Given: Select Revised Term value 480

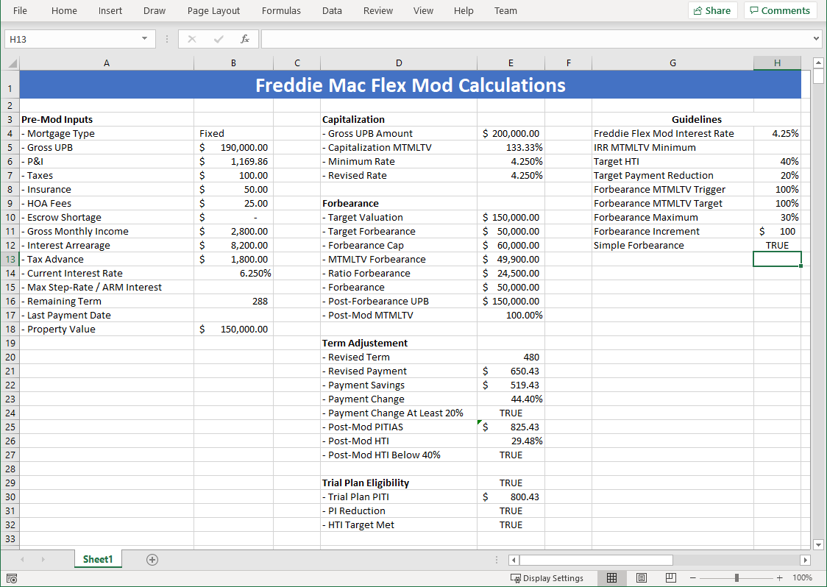Looking at the screenshot, I should tap(511, 357).
